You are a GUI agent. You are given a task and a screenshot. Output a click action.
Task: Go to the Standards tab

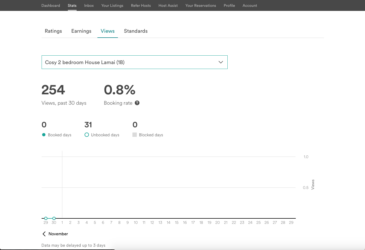(x=136, y=31)
